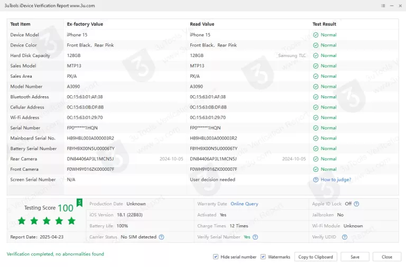Select read value battery serial F8YH9X00N5U00006TY
Screen dimensions: 406x267
click(214, 149)
